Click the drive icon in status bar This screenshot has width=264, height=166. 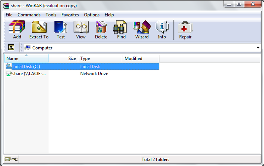tap(7, 159)
